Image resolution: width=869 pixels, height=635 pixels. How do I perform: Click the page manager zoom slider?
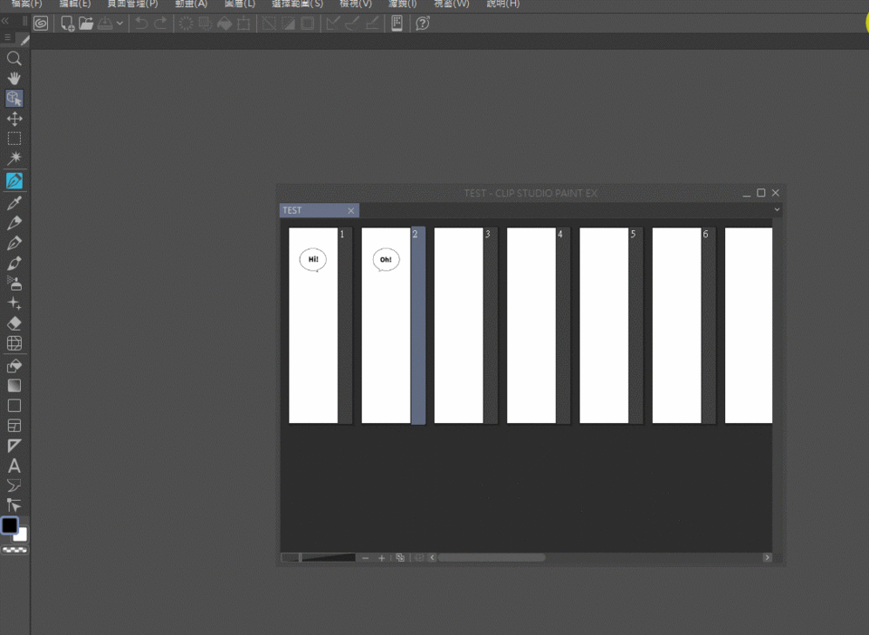coord(318,557)
